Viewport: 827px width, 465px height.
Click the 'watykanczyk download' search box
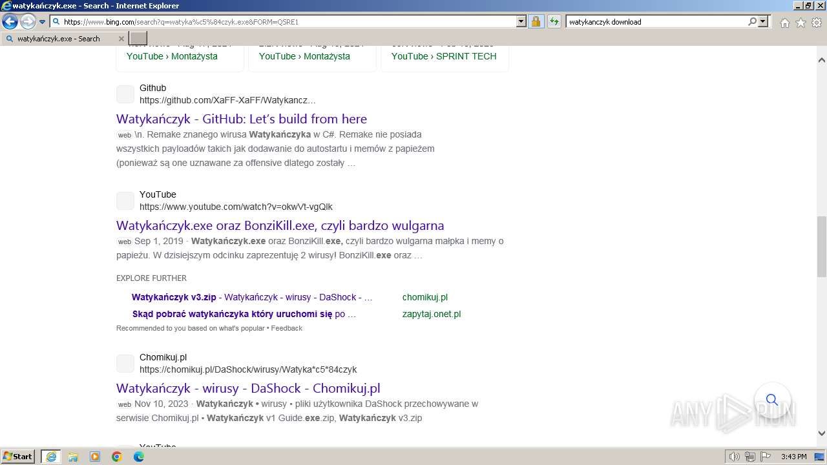656,21
